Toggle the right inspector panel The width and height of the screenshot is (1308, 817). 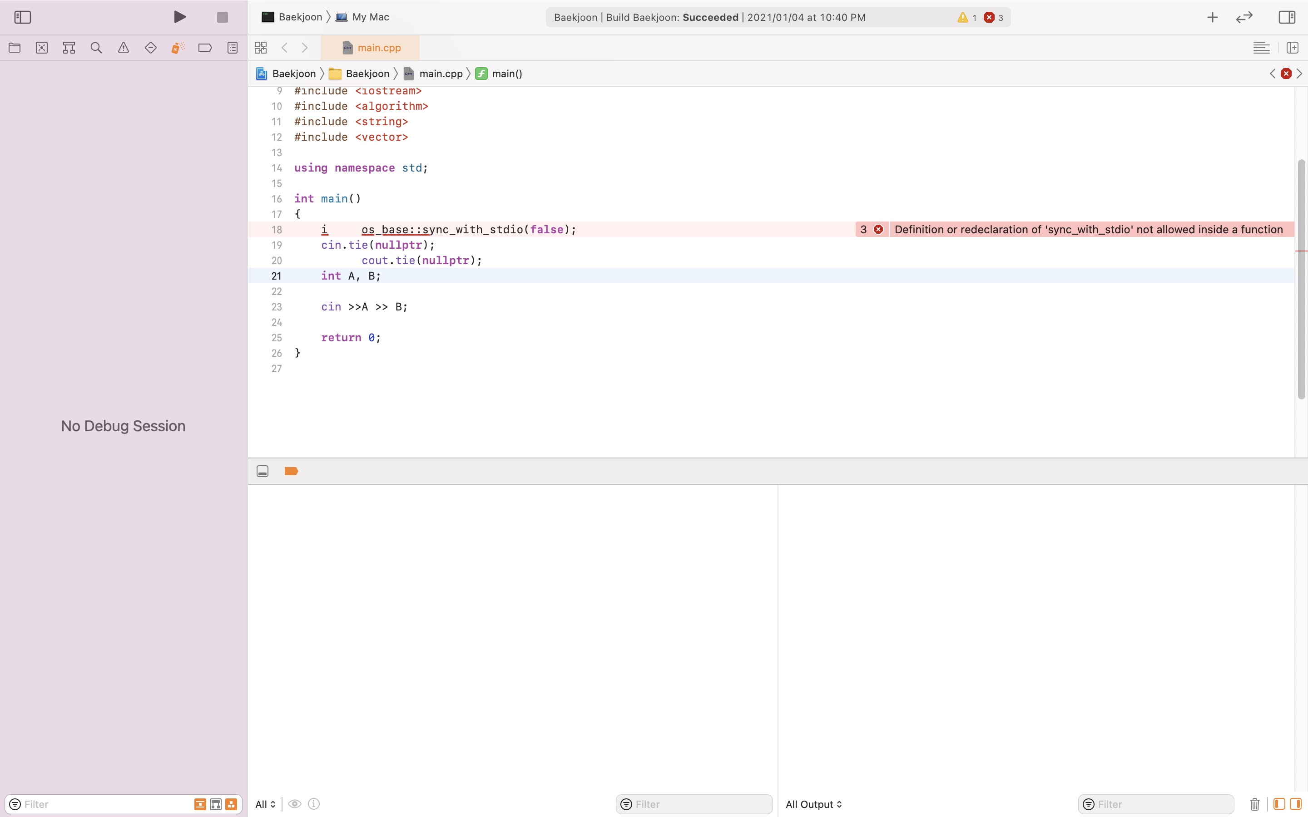[1286, 17]
